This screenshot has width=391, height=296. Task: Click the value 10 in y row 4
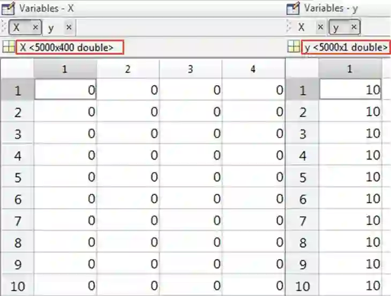click(x=373, y=155)
